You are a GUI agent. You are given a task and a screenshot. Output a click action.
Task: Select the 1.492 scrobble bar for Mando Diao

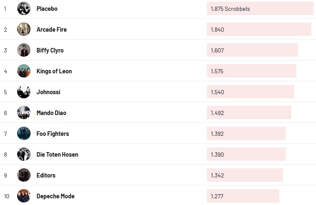click(249, 112)
